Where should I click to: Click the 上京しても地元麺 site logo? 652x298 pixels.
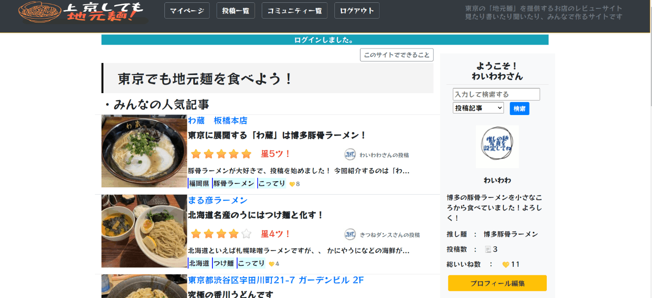84,13
